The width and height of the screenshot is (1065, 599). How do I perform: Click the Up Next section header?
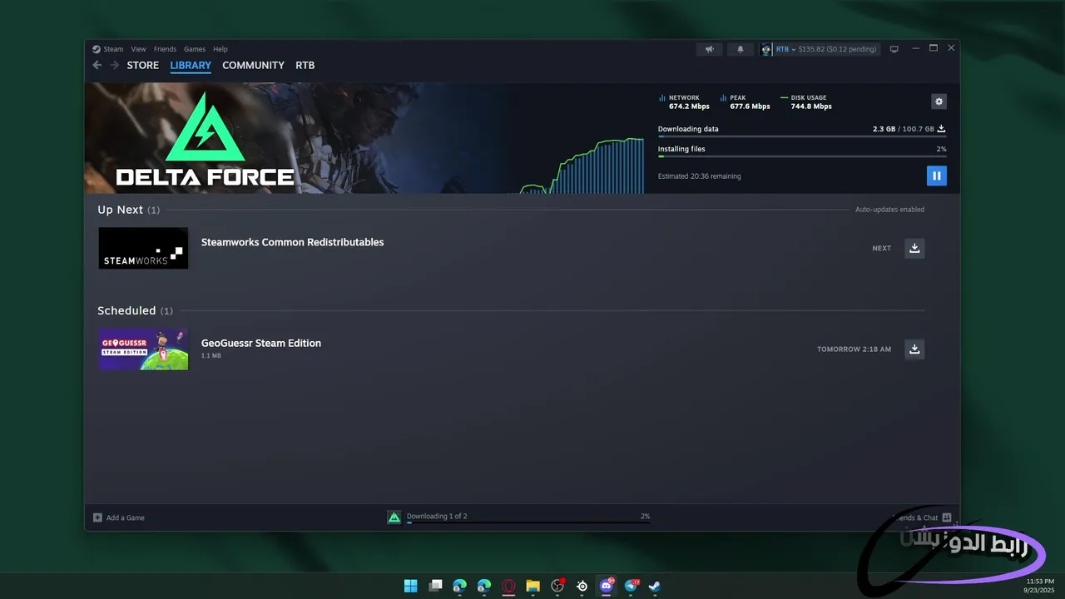129,210
